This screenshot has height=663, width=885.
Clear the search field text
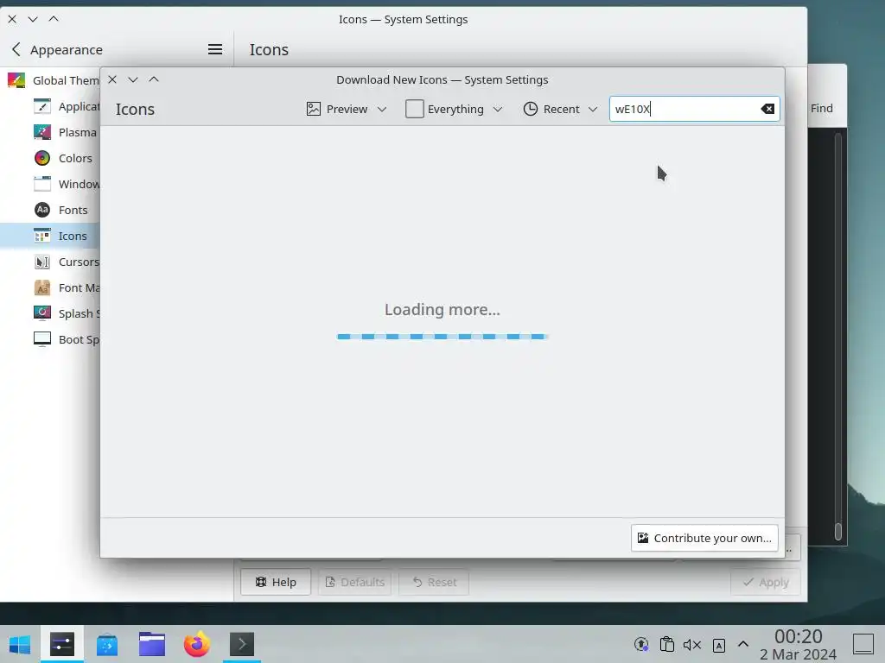767,109
